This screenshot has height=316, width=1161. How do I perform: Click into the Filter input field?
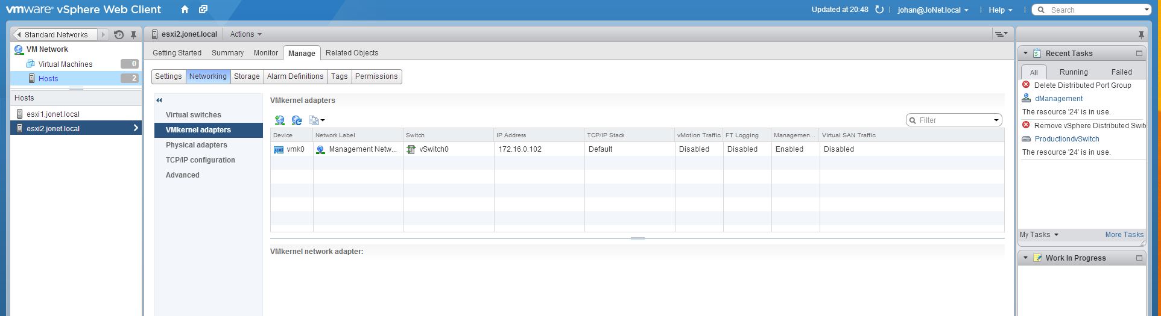(953, 120)
